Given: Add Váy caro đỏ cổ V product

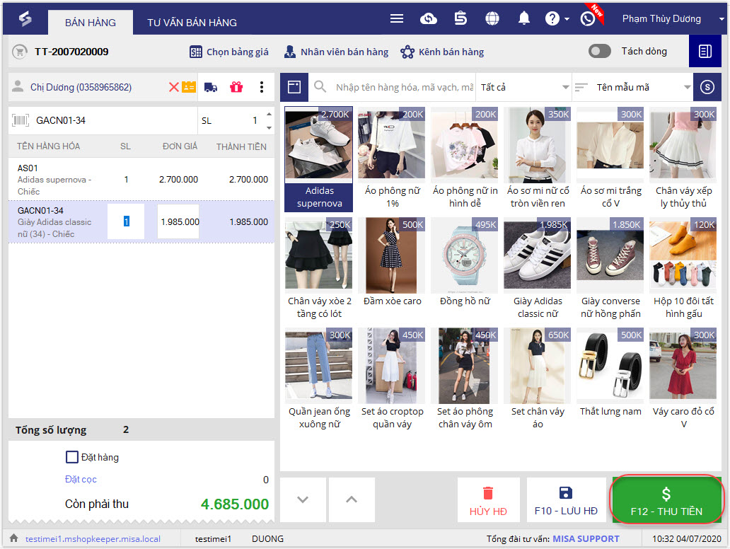Looking at the screenshot, I should point(683,379).
